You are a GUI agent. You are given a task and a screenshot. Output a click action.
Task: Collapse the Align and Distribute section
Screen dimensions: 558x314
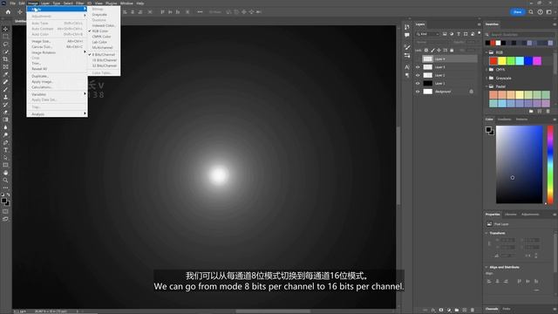pyautogui.click(x=487, y=267)
